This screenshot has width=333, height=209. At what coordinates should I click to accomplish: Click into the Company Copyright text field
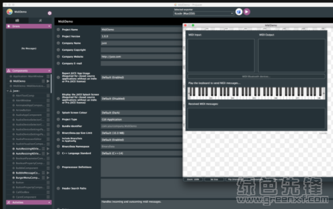pos(142,50)
